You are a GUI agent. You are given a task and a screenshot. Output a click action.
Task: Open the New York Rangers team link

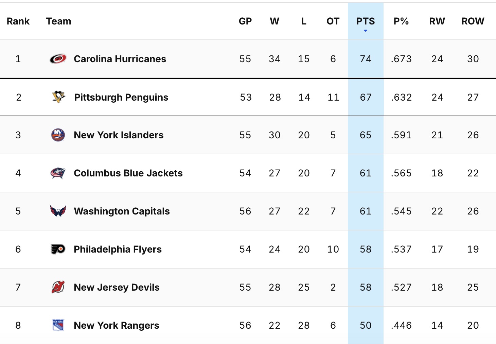[x=117, y=325]
